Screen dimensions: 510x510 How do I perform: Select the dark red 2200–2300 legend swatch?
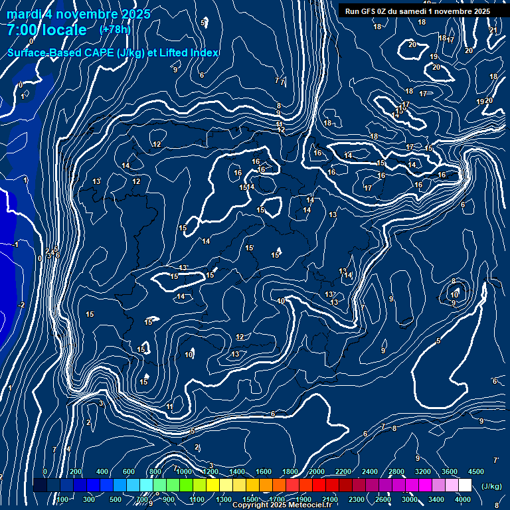point(346,485)
